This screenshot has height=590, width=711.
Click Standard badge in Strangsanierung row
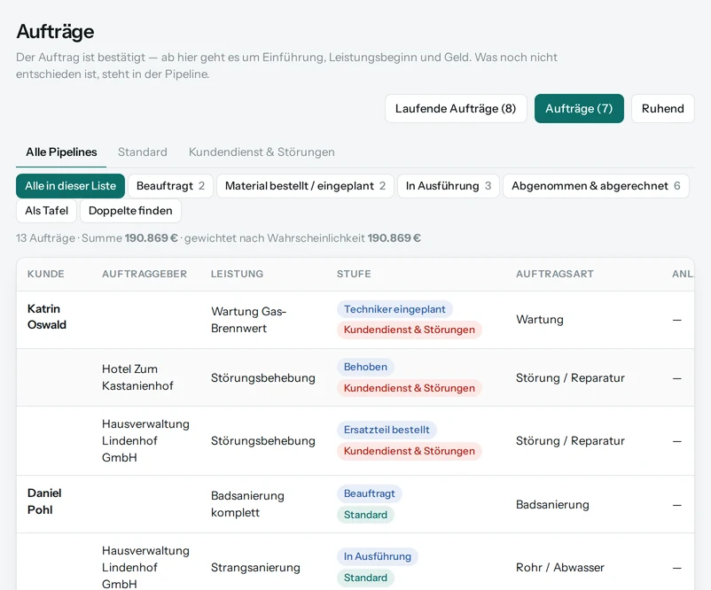pyautogui.click(x=365, y=578)
